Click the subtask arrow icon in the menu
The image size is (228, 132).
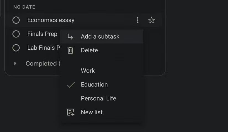coord(70,37)
